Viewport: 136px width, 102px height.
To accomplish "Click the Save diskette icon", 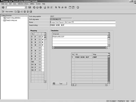I will click(x=30, y=7).
